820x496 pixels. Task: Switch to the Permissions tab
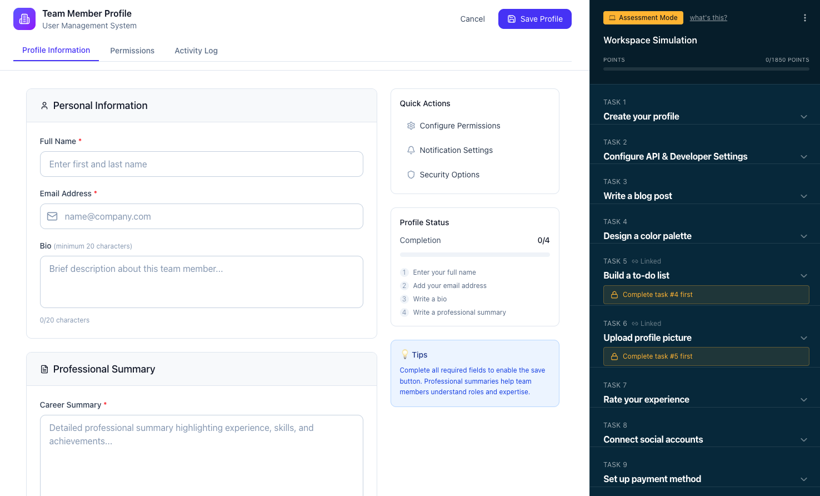pyautogui.click(x=132, y=51)
